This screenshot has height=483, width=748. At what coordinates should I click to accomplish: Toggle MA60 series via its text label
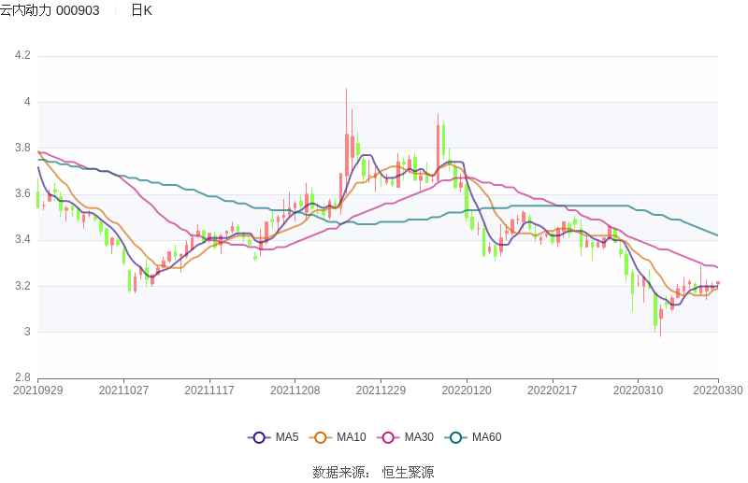point(486,437)
